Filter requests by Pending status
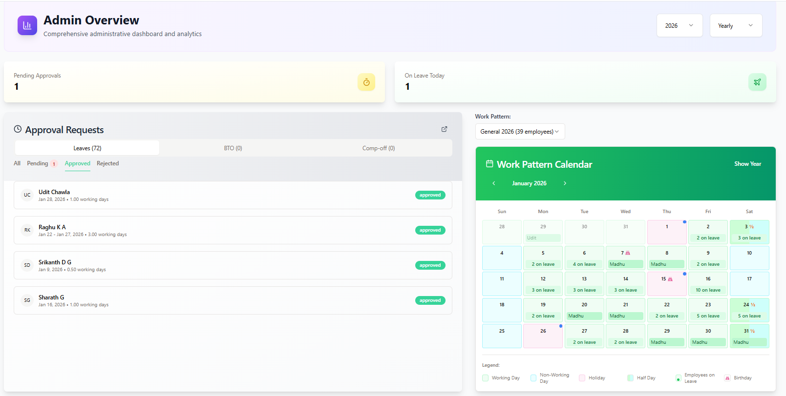 point(38,163)
